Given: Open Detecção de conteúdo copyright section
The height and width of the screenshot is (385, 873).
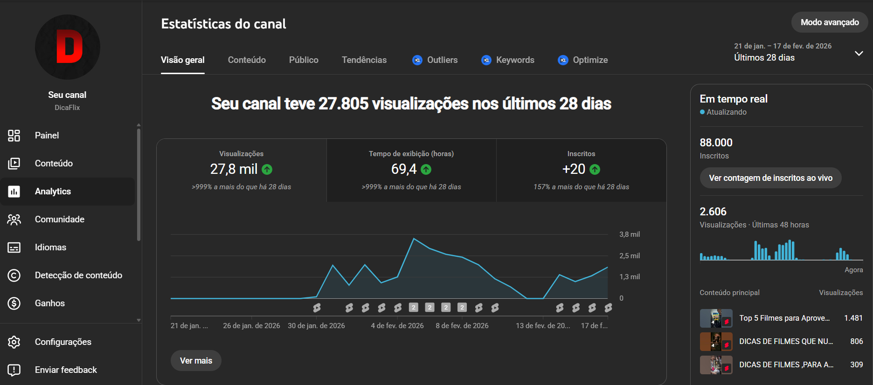Looking at the screenshot, I should tap(68, 275).
